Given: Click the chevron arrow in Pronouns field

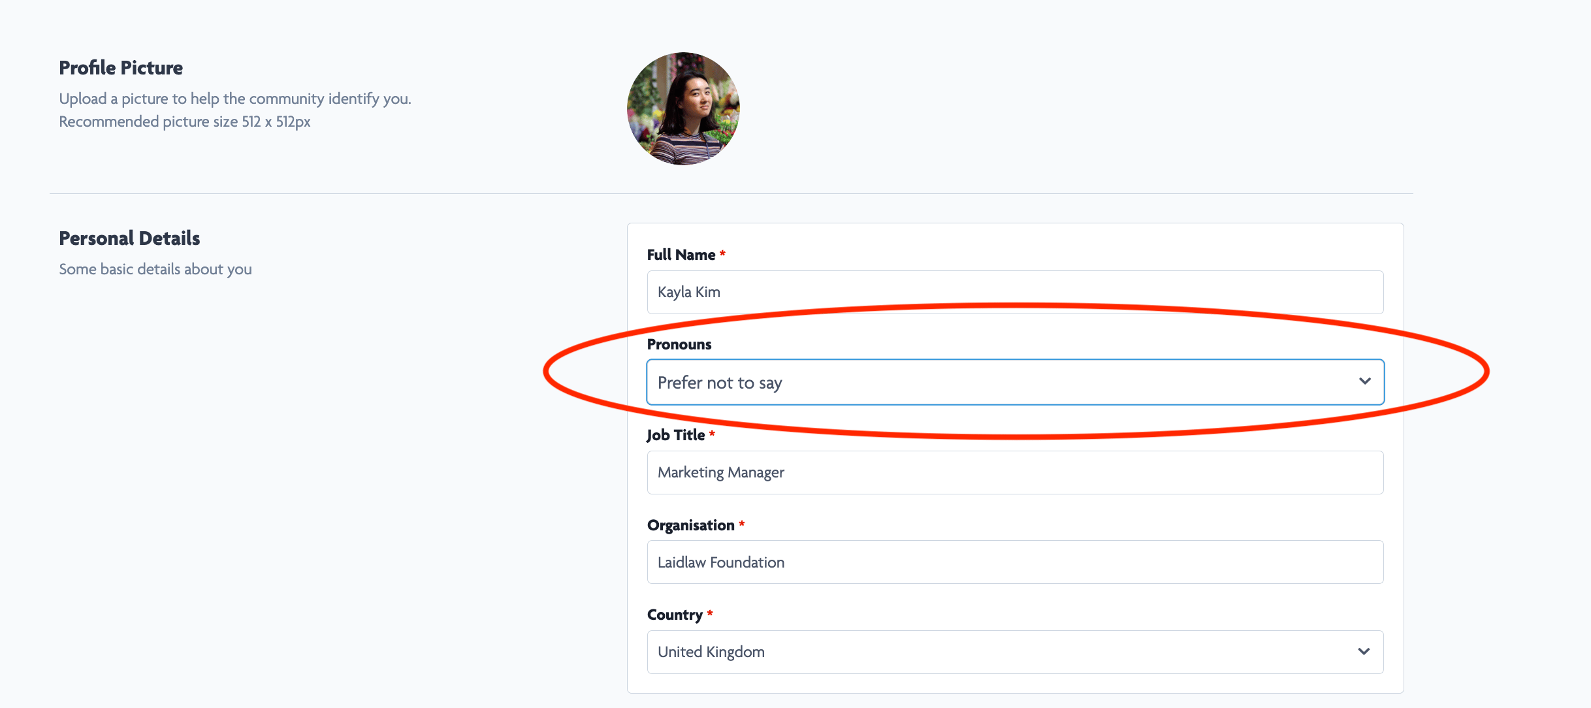Looking at the screenshot, I should (1364, 381).
